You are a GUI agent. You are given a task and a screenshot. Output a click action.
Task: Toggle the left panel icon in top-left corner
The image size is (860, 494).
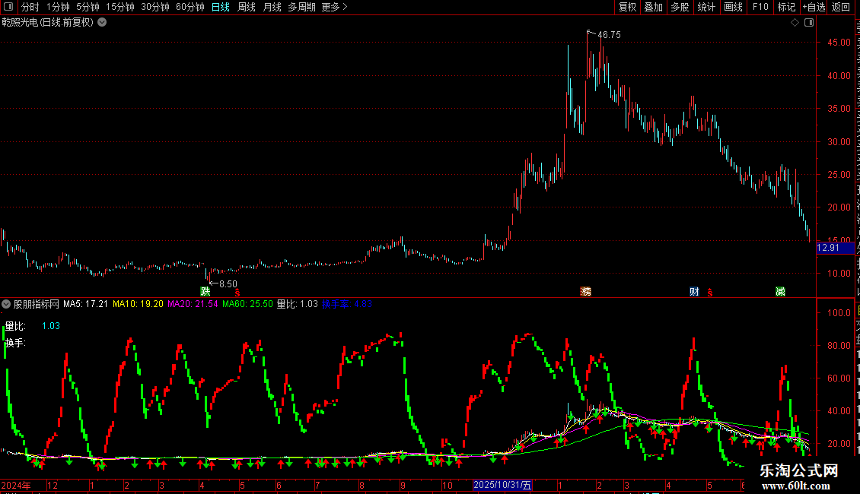pos(8,7)
